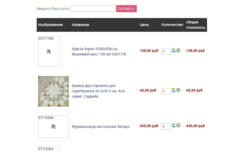232x152 pixels.
Task: Click broken image icon in 57/16294 thumbnail
Action: click(x=53, y=127)
